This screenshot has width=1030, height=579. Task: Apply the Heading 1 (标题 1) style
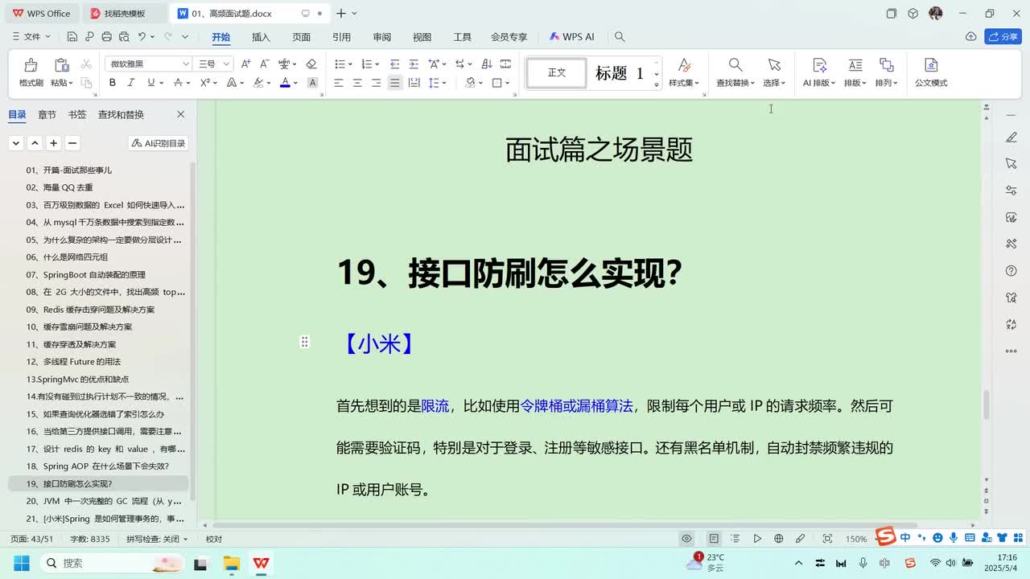tap(619, 73)
